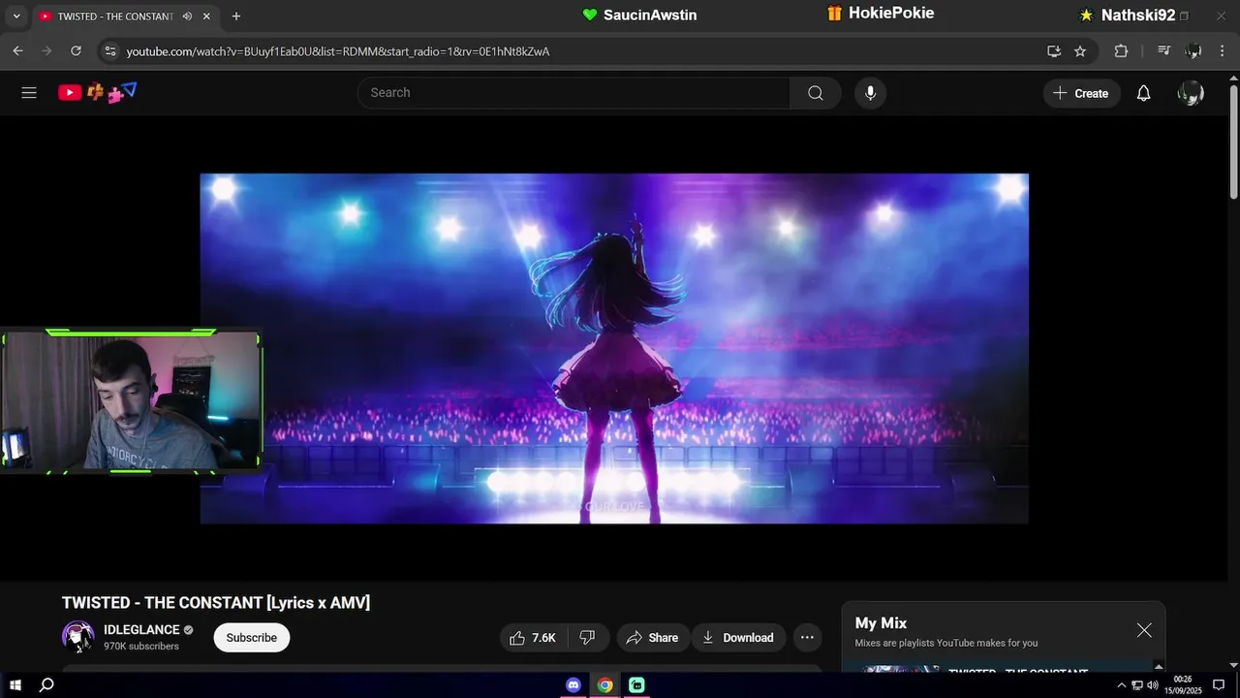This screenshot has height=698, width=1240.
Task: Pause the video by clicking player
Action: pos(614,349)
